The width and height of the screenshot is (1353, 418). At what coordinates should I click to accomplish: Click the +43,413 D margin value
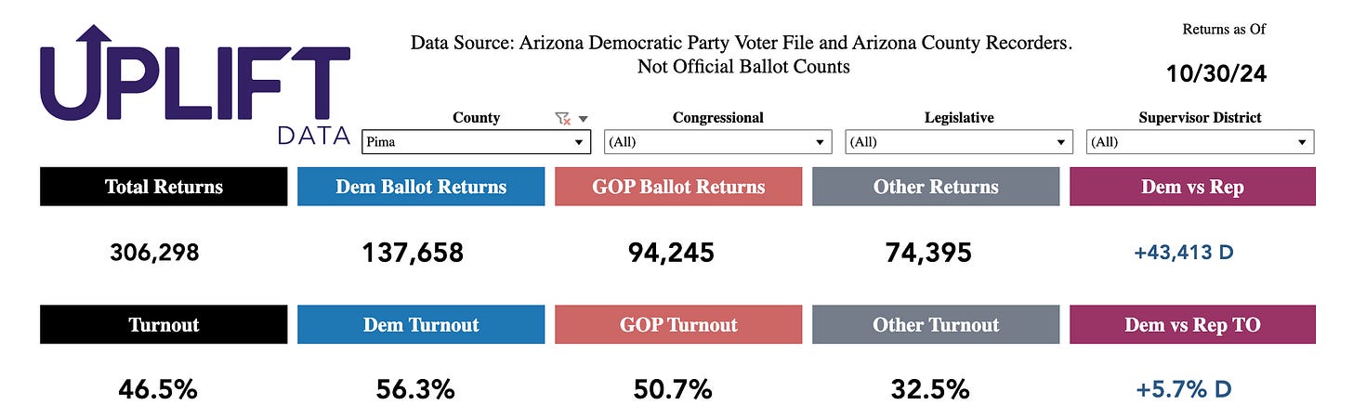point(1184,252)
